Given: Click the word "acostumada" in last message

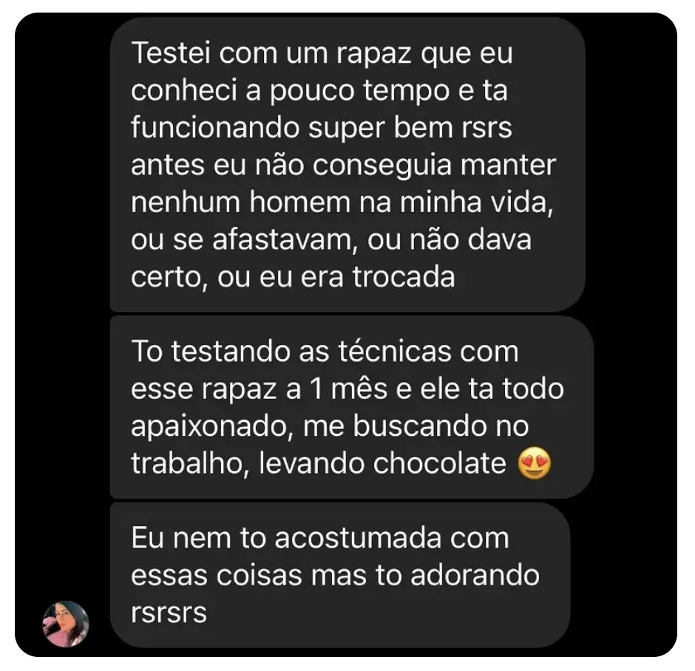Looking at the screenshot, I should point(358,538).
